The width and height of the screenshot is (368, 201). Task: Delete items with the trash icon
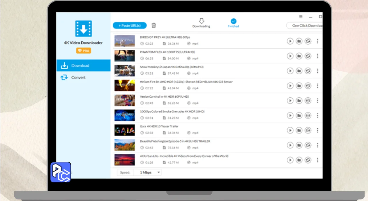(154, 25)
